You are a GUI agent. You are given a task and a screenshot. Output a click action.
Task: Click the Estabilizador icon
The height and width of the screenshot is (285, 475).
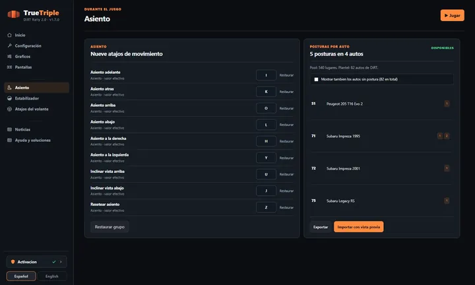click(x=9, y=98)
